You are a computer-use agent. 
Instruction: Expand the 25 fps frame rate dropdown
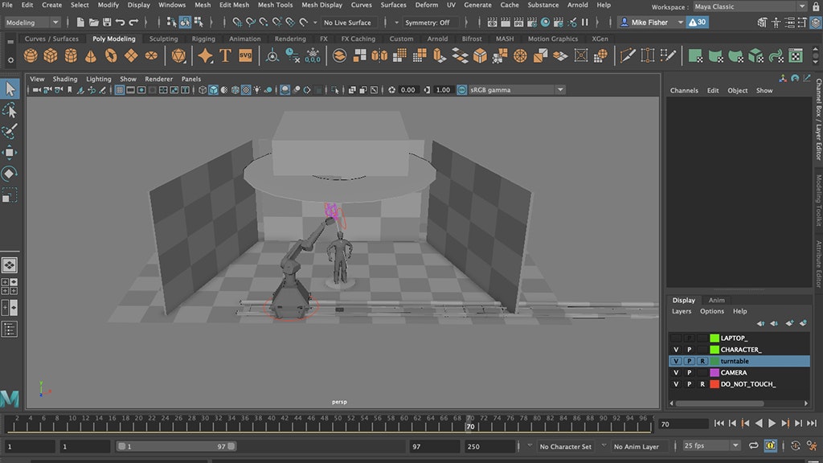711,446
